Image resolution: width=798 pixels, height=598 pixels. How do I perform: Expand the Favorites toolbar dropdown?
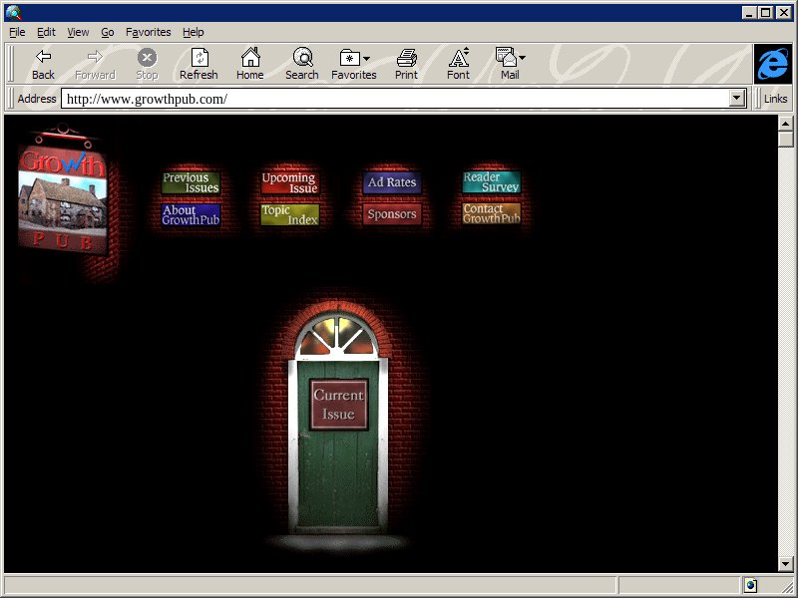367,59
